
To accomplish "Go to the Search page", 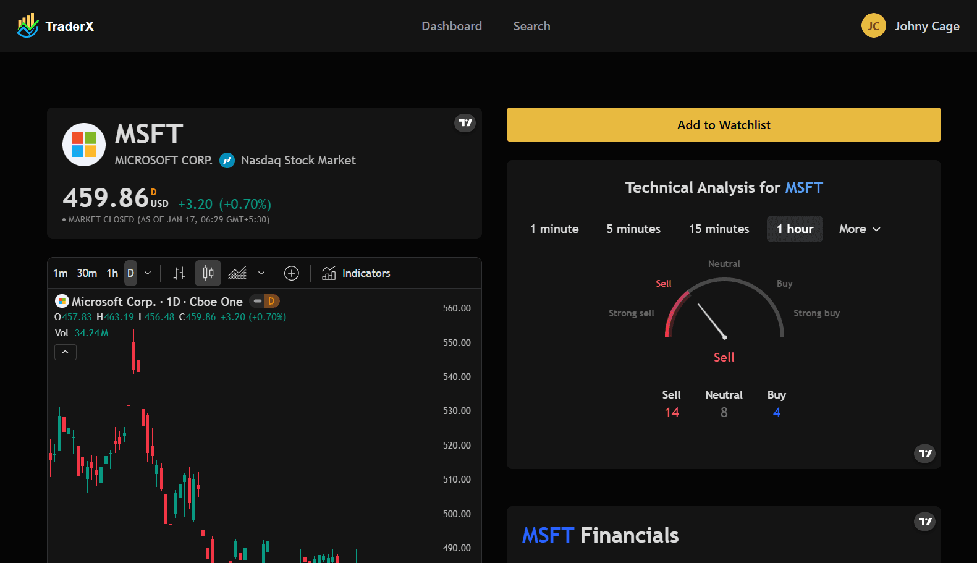I will (x=531, y=26).
